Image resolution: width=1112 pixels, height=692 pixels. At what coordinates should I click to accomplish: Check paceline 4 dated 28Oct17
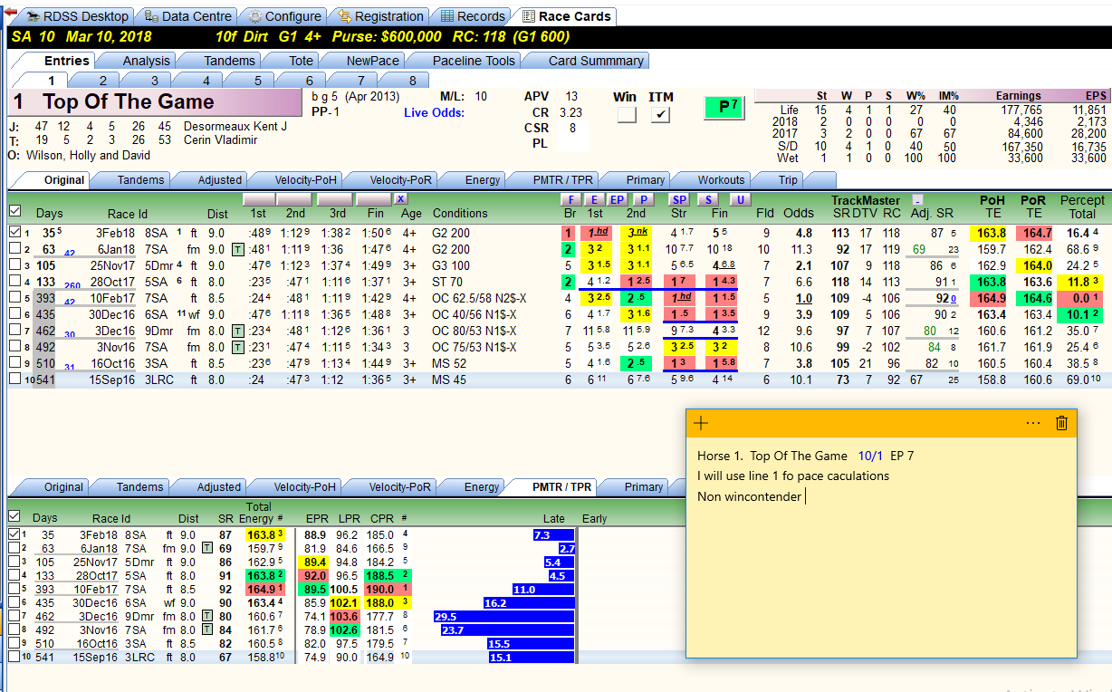coord(14,282)
